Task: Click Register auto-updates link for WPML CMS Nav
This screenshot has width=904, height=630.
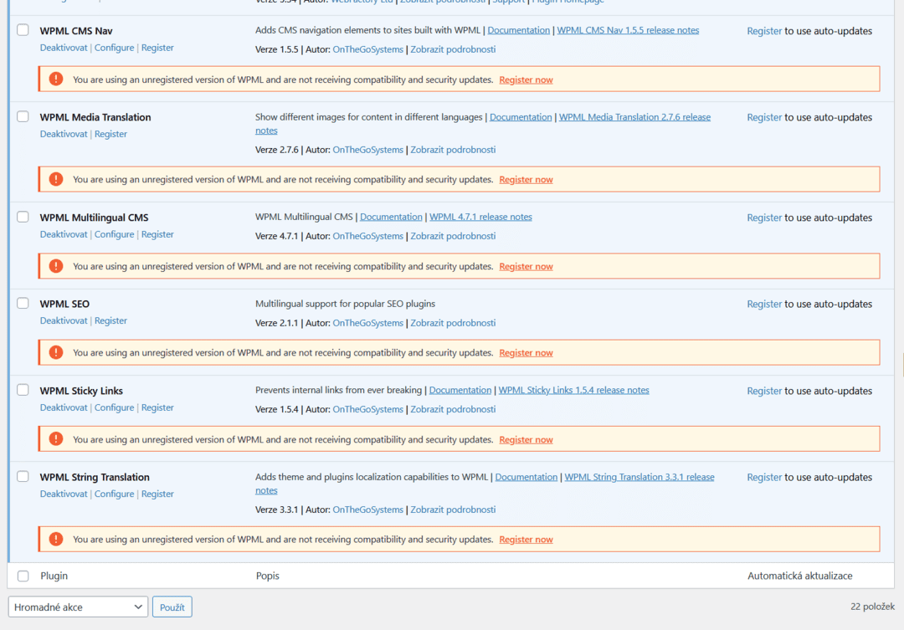Action: pyautogui.click(x=764, y=31)
